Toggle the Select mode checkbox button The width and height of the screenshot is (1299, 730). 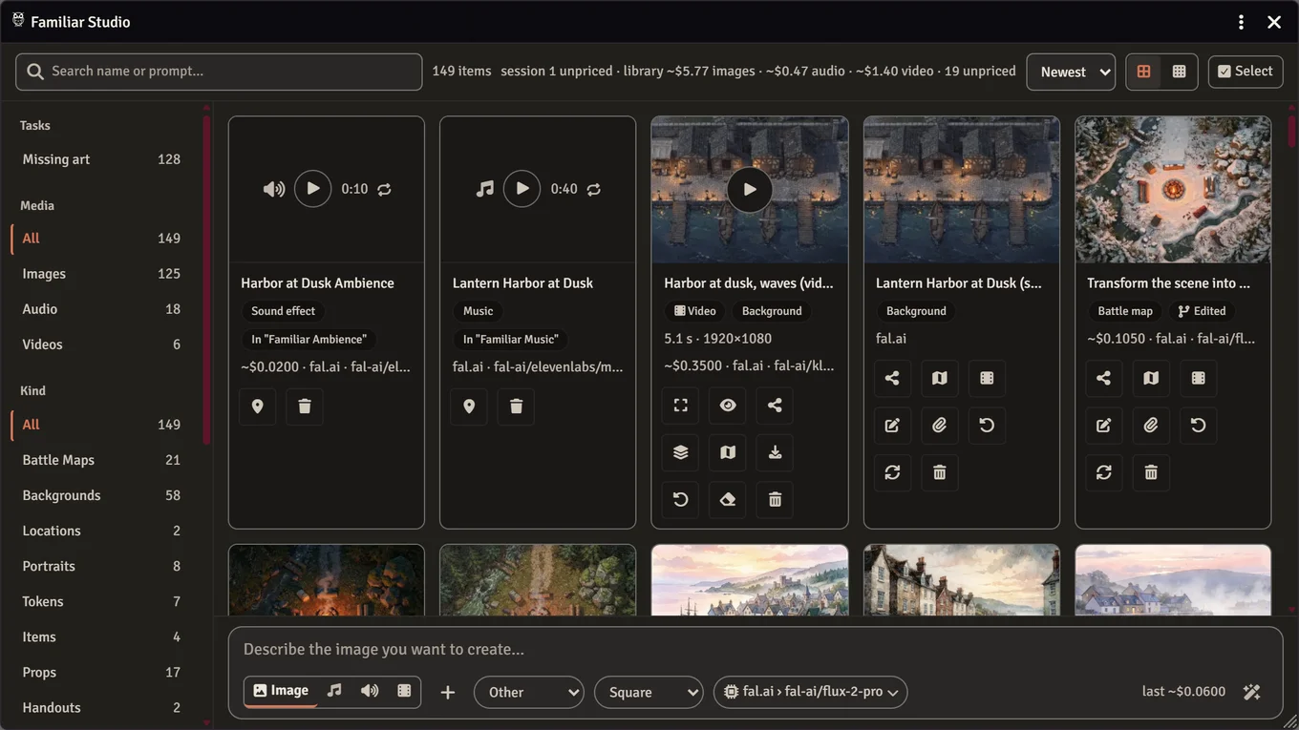pyautogui.click(x=1246, y=72)
